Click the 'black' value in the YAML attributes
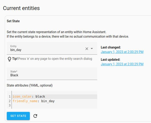Viewport: 151px width, 123px height. click(40, 97)
